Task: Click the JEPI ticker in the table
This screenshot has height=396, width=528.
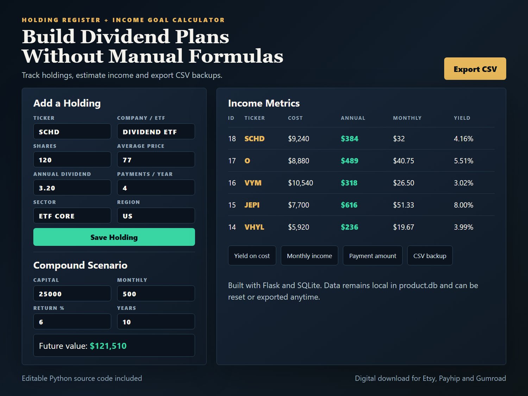Action: coord(252,205)
